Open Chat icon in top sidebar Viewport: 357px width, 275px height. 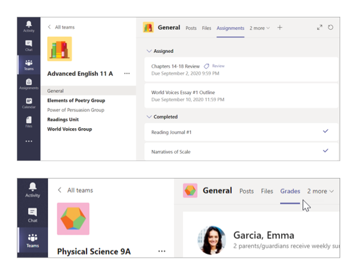click(29, 45)
